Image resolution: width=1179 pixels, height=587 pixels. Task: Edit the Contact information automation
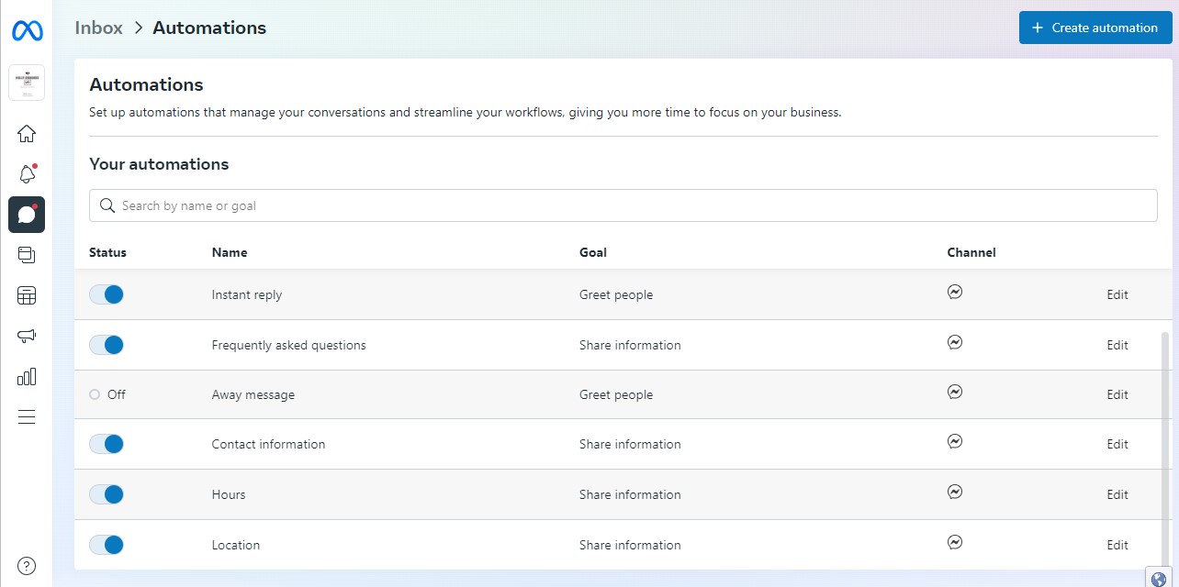[1117, 444]
